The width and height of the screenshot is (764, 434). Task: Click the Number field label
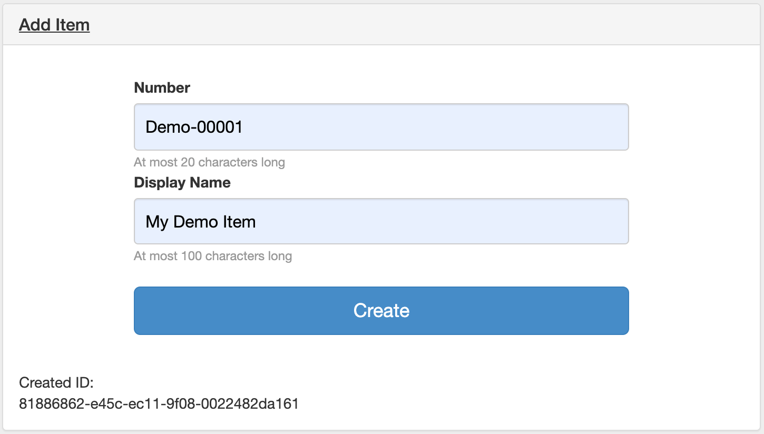pos(162,87)
